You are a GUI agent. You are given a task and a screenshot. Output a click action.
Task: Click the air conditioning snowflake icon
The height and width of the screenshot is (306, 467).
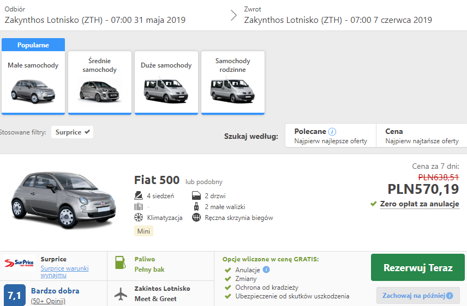(x=139, y=218)
